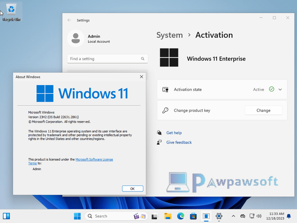Launch Microsoft Edge from the taskbar
Viewport: 297px width, 223px height.
(181, 216)
